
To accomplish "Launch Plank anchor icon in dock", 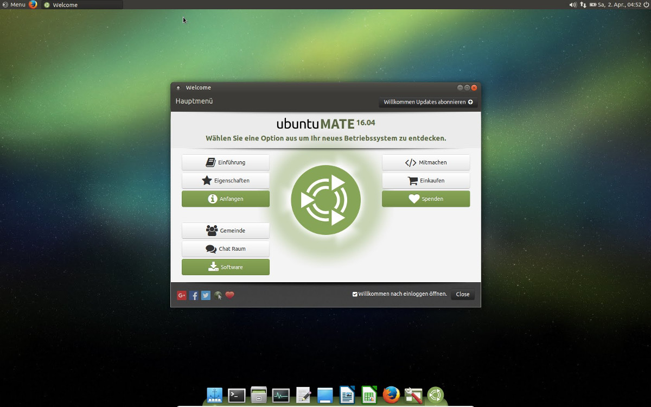I will (215, 396).
